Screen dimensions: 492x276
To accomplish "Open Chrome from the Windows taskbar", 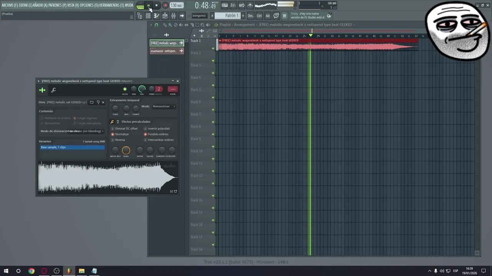I will [32, 271].
